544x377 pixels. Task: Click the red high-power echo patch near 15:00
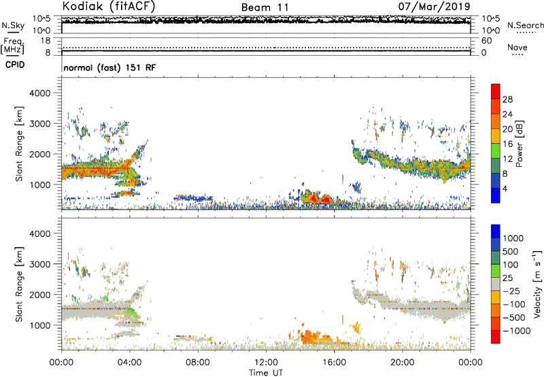317,199
